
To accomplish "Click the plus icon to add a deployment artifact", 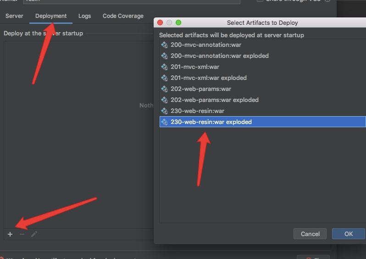I will tap(10, 234).
